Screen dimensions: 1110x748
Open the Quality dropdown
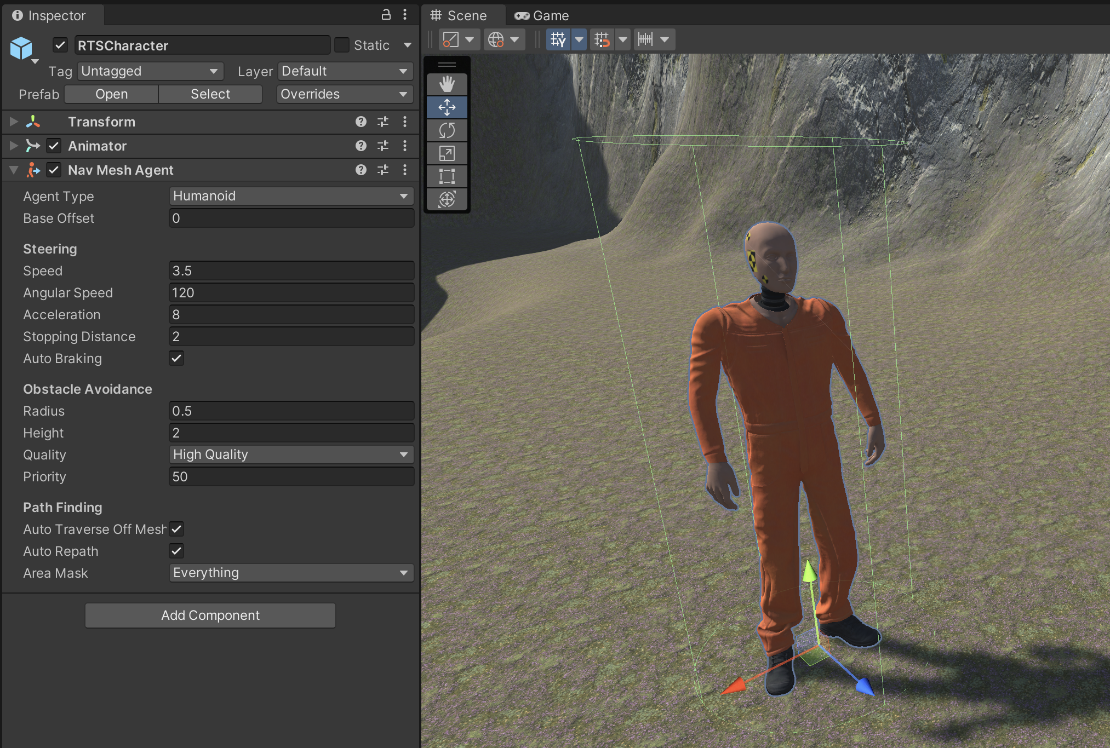tap(291, 454)
